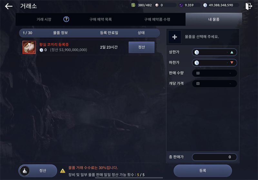This screenshot has height=180, width=258.
Task: Go back with the left arrow icon
Action: click(x=9, y=6)
